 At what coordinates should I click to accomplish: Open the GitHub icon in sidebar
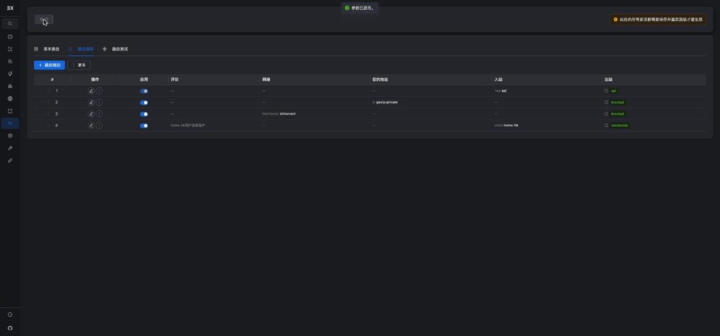10,328
